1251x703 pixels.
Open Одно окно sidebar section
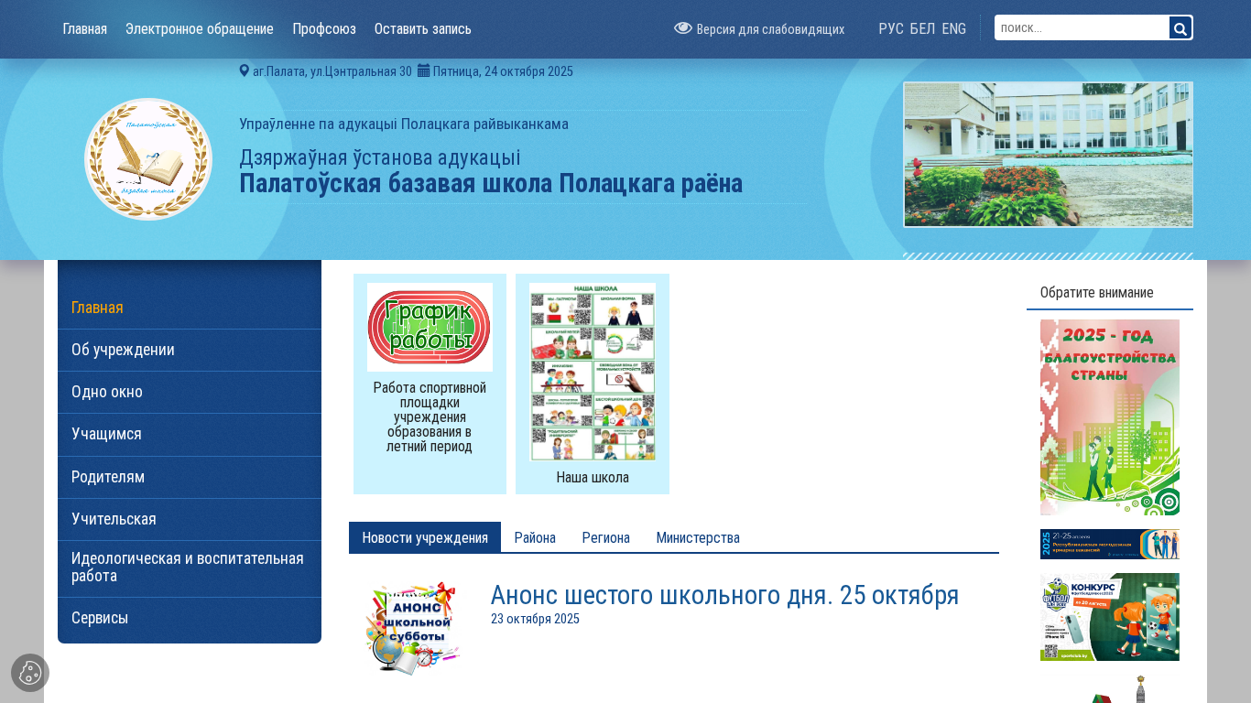click(x=190, y=392)
